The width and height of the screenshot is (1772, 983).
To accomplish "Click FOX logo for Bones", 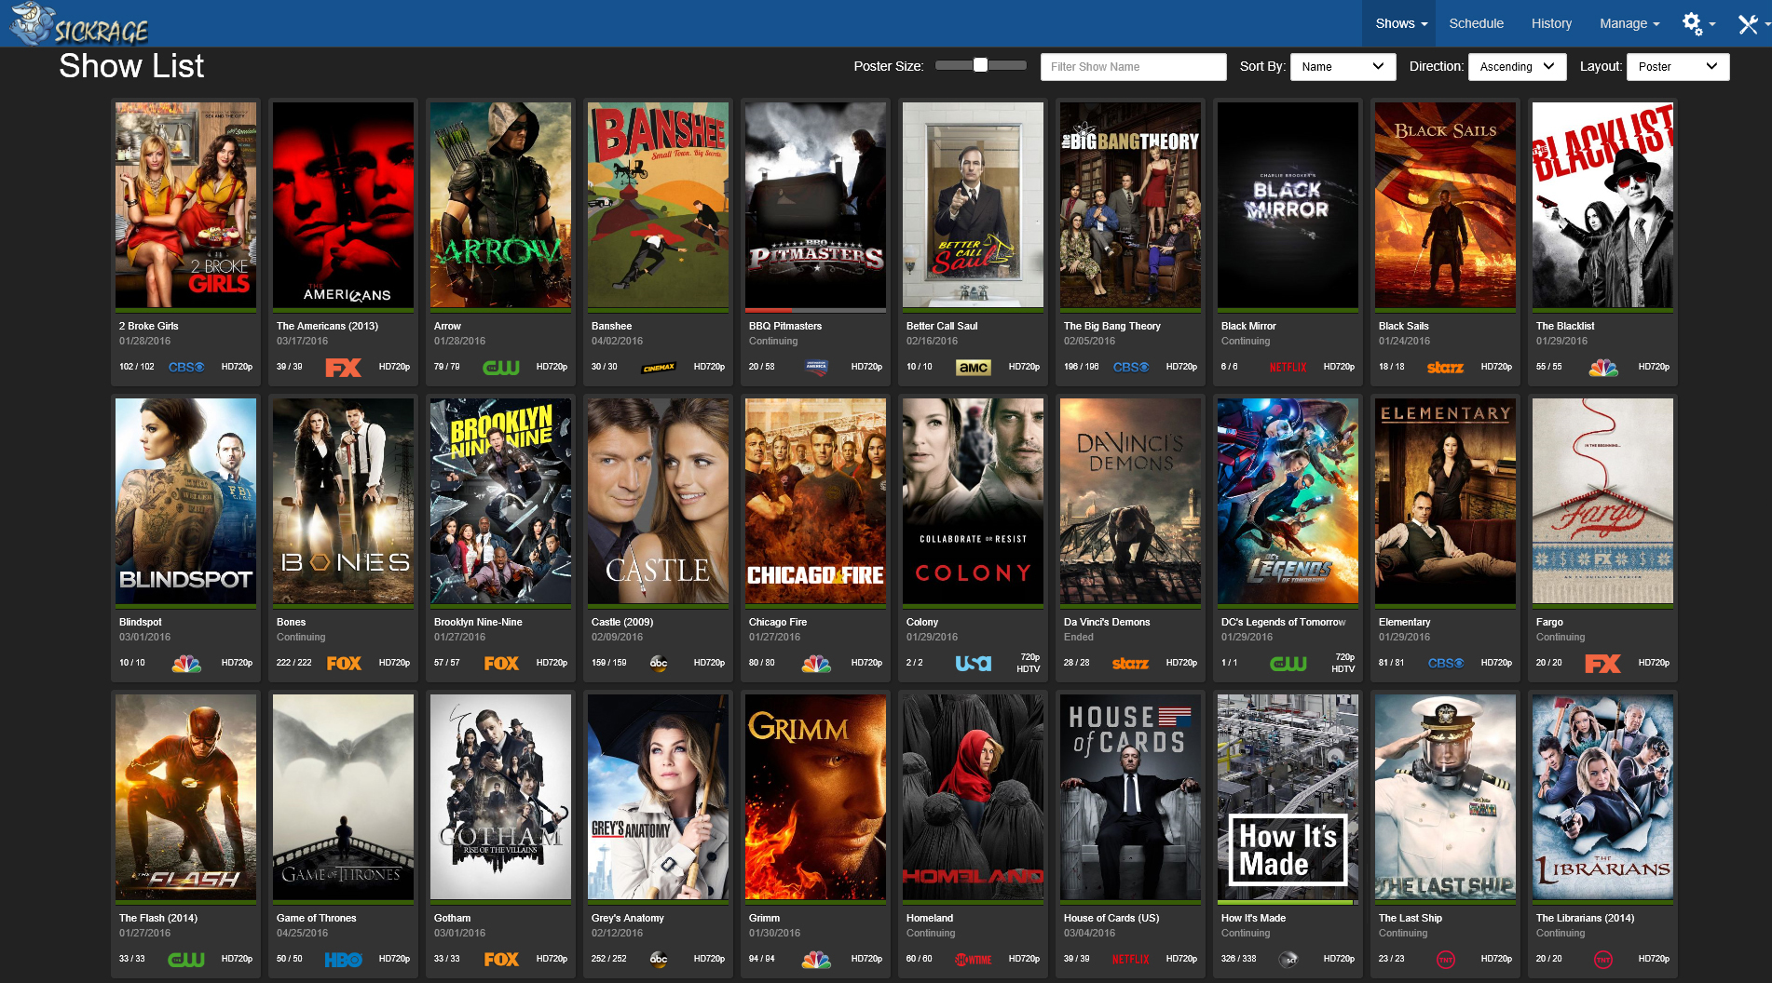I will (x=344, y=663).
